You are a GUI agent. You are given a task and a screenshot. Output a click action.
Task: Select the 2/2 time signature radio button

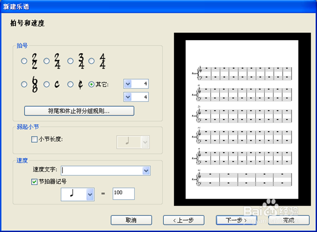(24, 61)
